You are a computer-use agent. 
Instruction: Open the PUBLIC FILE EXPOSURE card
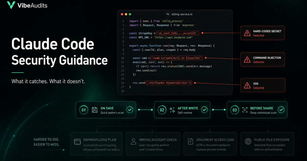tap(267, 144)
